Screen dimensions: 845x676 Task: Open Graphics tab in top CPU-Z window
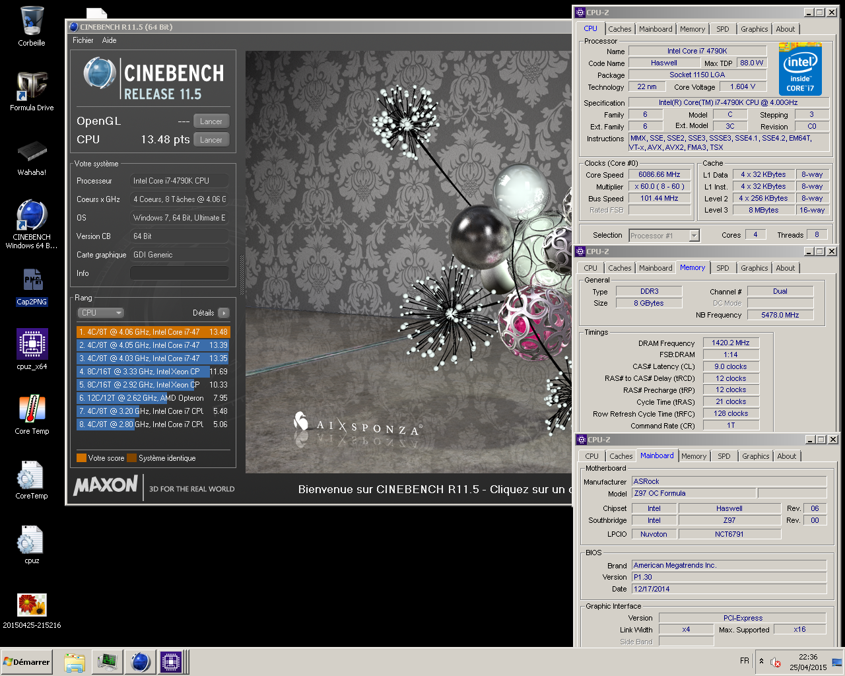pos(754,29)
